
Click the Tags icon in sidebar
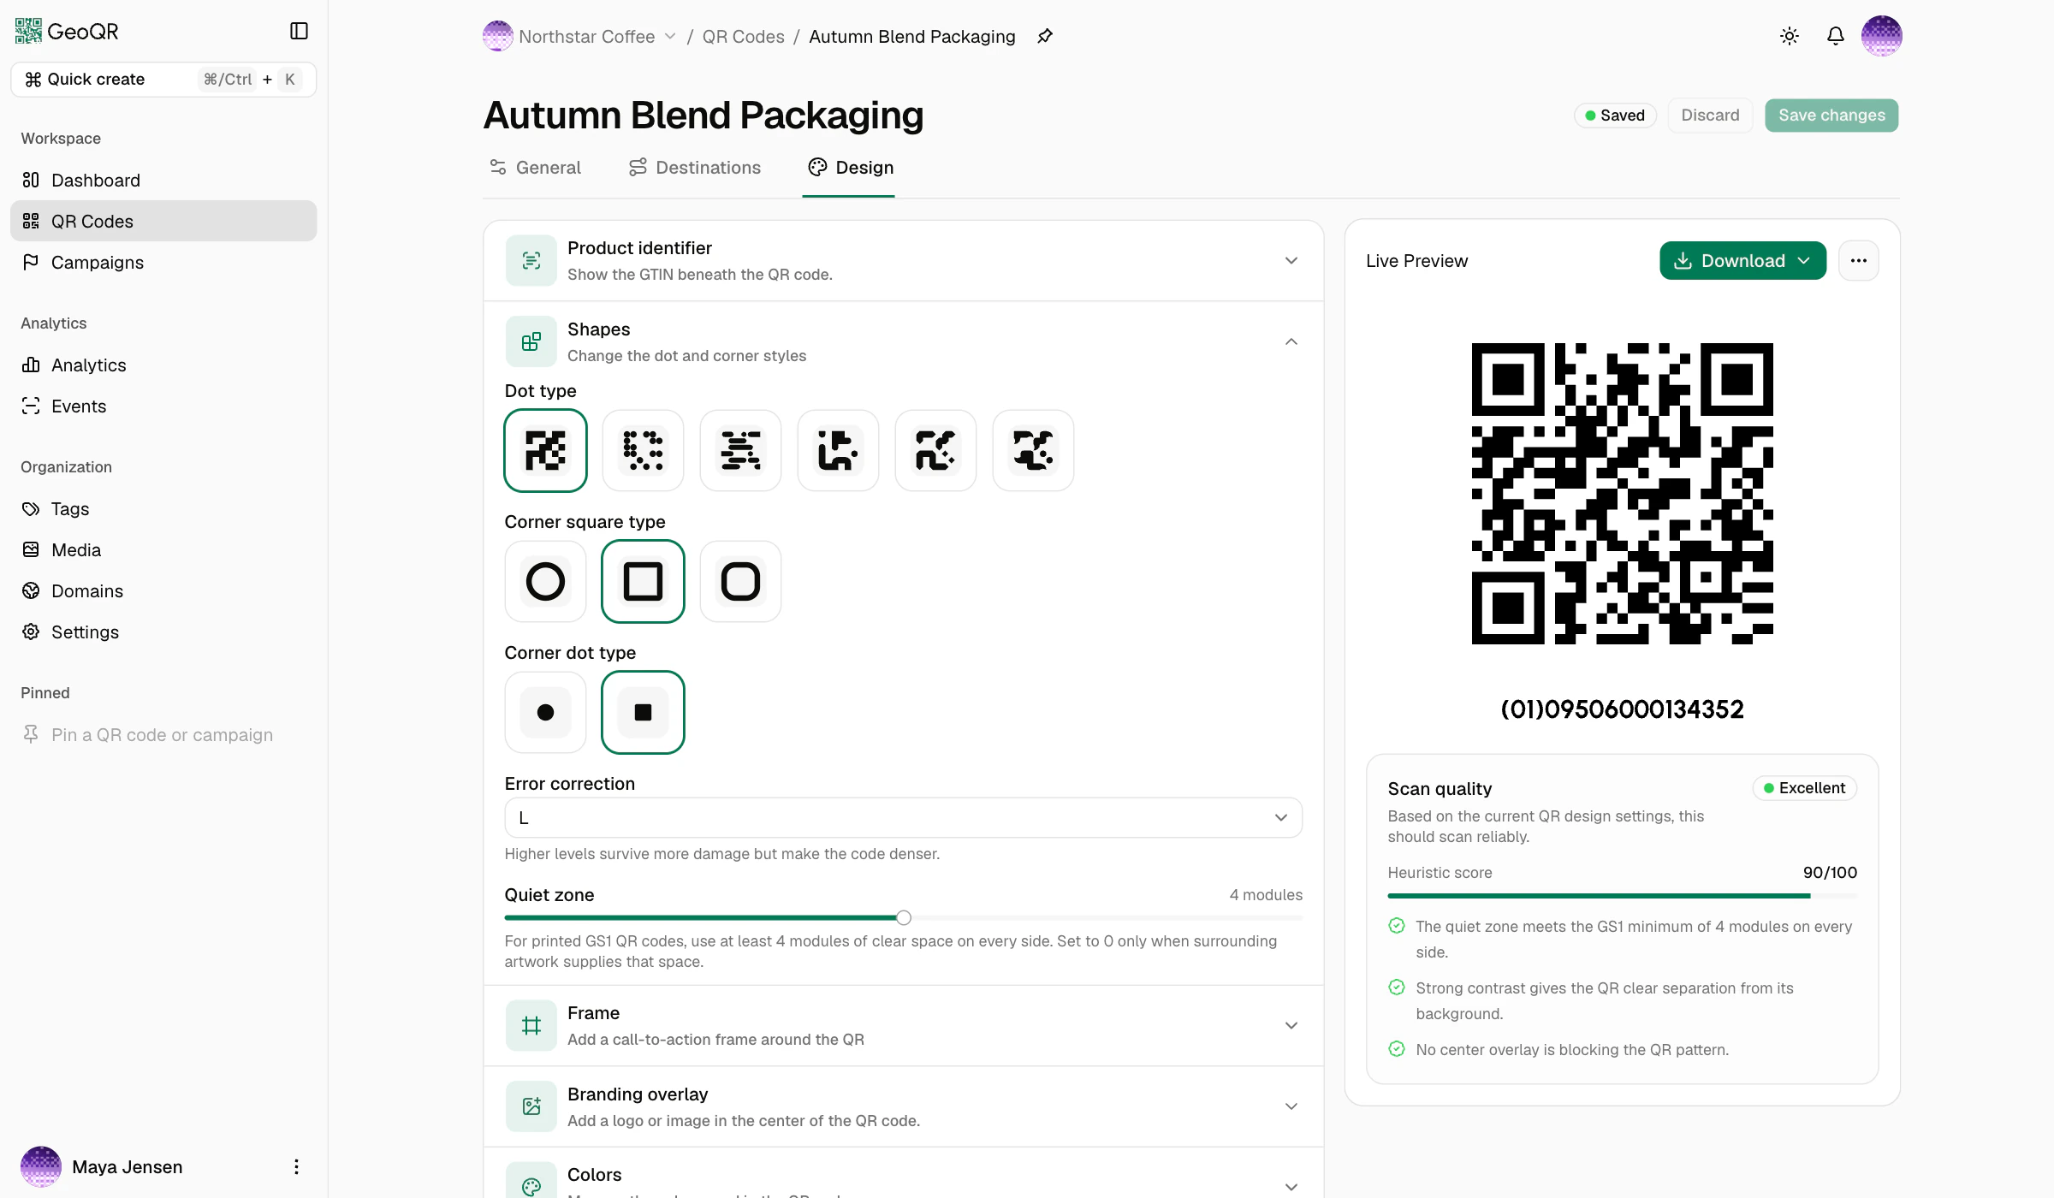(31, 508)
